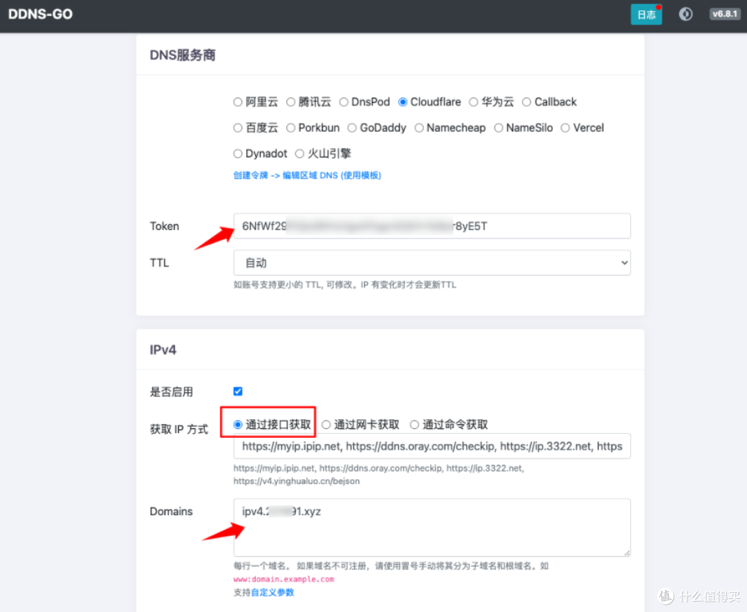Select Namecheap provider
Screen dimensions: 747x612
coord(419,128)
